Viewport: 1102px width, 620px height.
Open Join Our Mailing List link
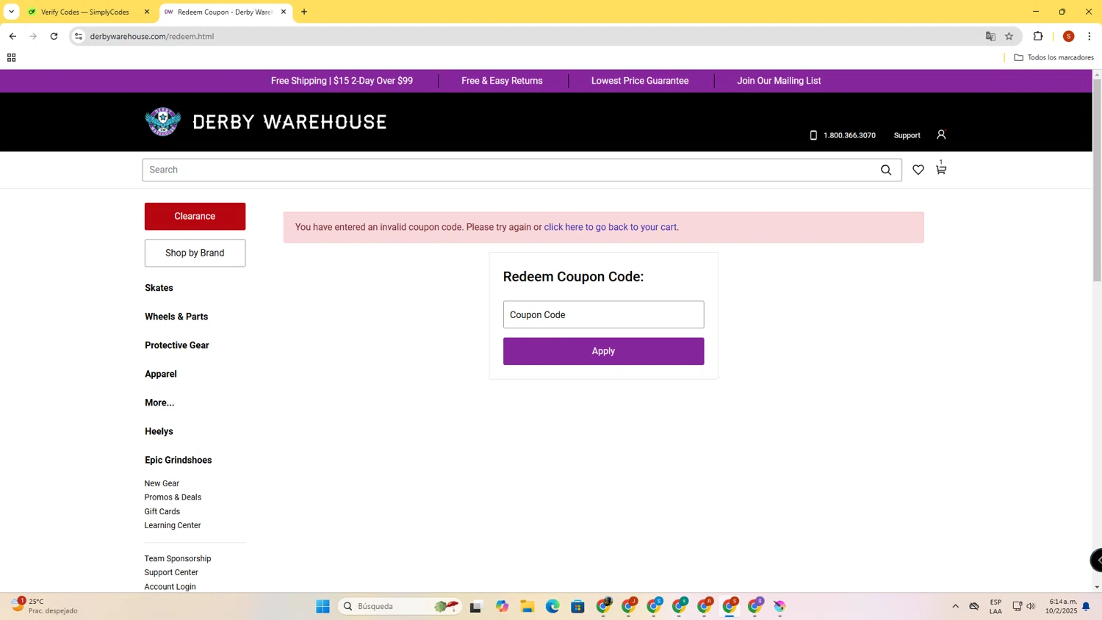pyautogui.click(x=779, y=81)
